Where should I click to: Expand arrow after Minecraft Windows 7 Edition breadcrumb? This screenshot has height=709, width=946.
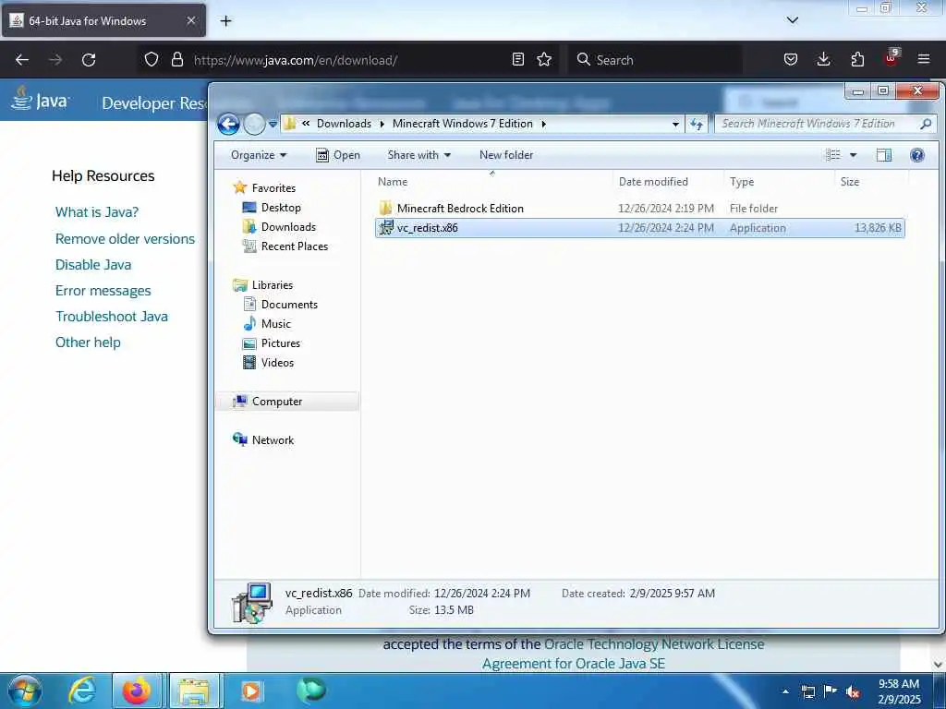pyautogui.click(x=543, y=124)
